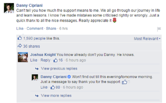Open the 36 shares list
Screen dimensions: 166x103
point(31,46)
